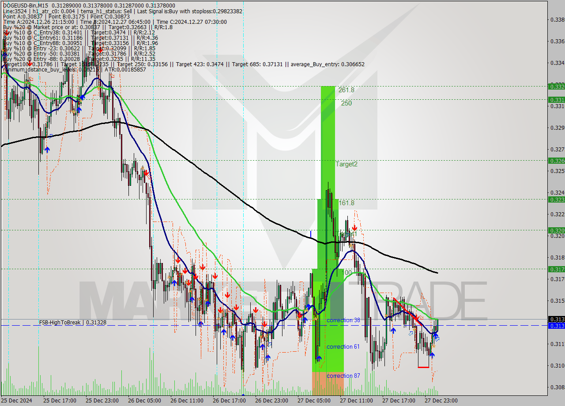Click the black 0.313 current price tag
The width and height of the screenshot is (565, 406).
click(556, 319)
